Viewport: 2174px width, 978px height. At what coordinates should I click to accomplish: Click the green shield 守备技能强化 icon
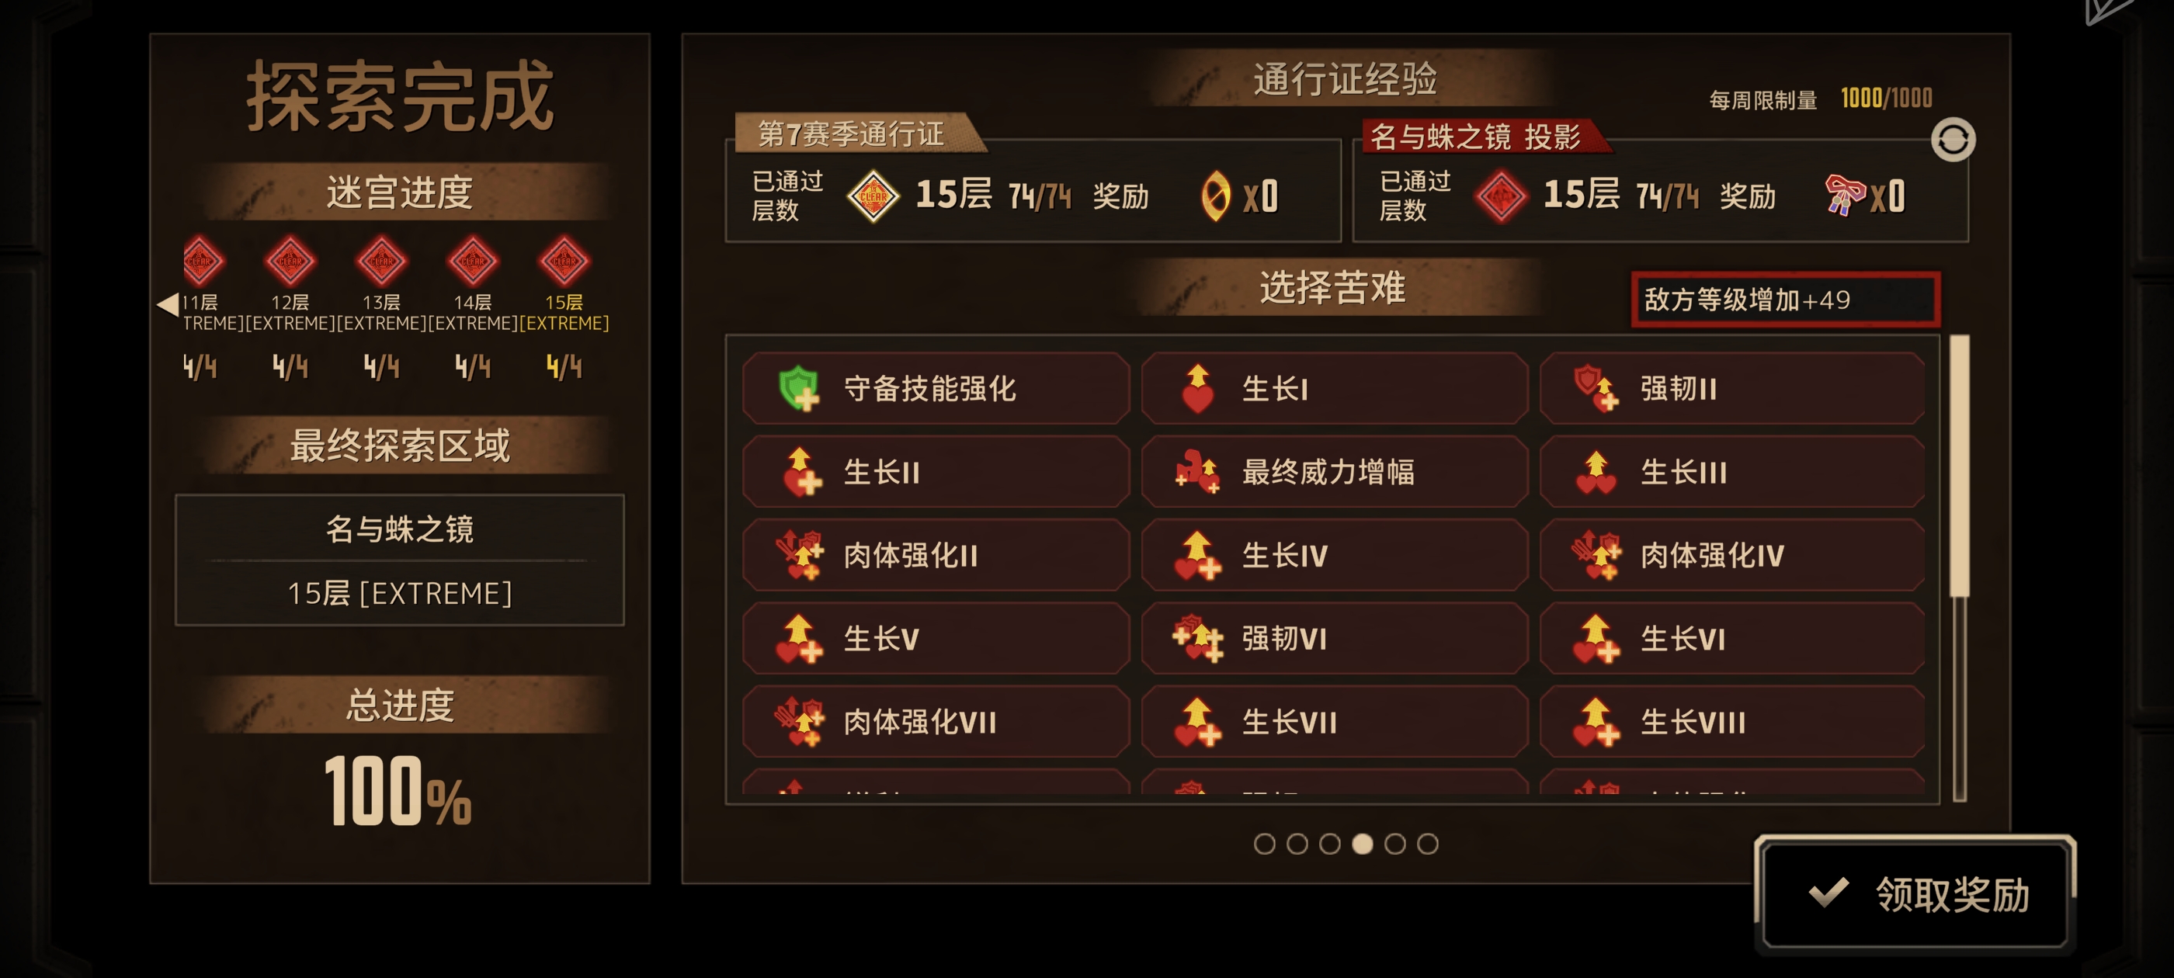point(797,388)
